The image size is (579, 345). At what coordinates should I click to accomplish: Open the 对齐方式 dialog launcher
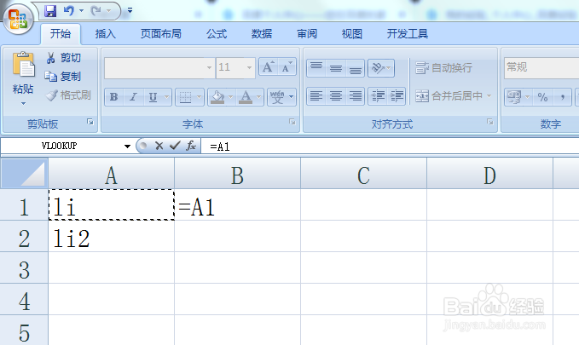489,122
